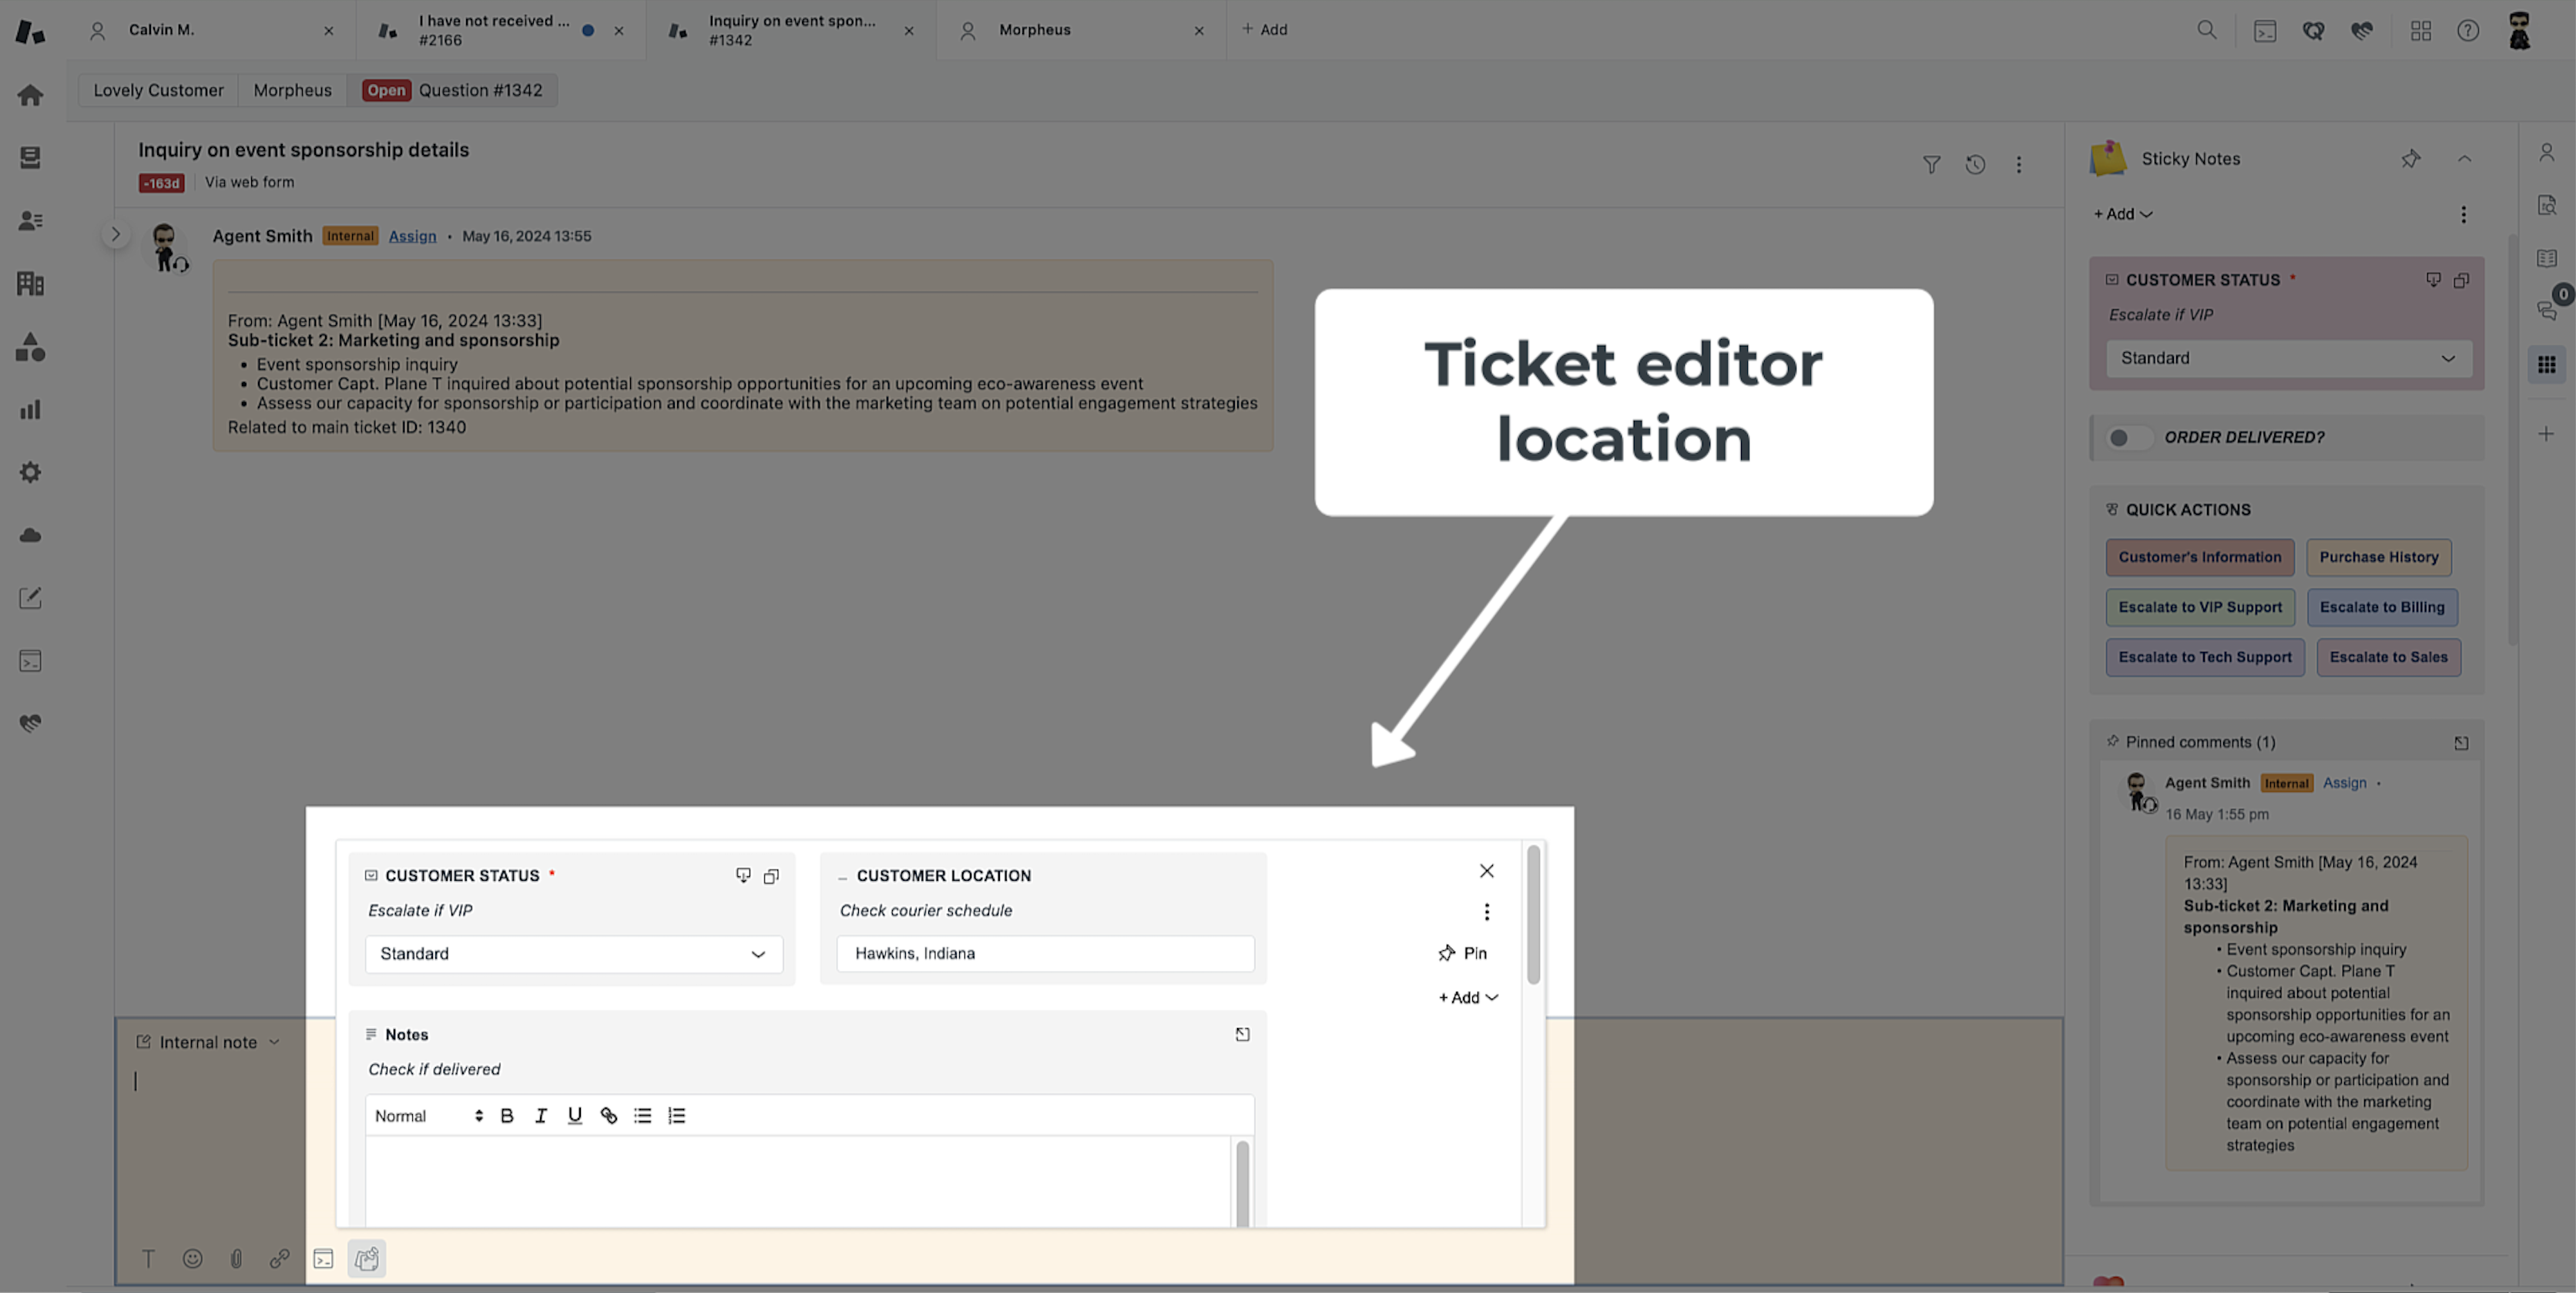Select the Lovely Customer breadcrumb tab
The height and width of the screenshot is (1293, 2576).
[x=158, y=90]
